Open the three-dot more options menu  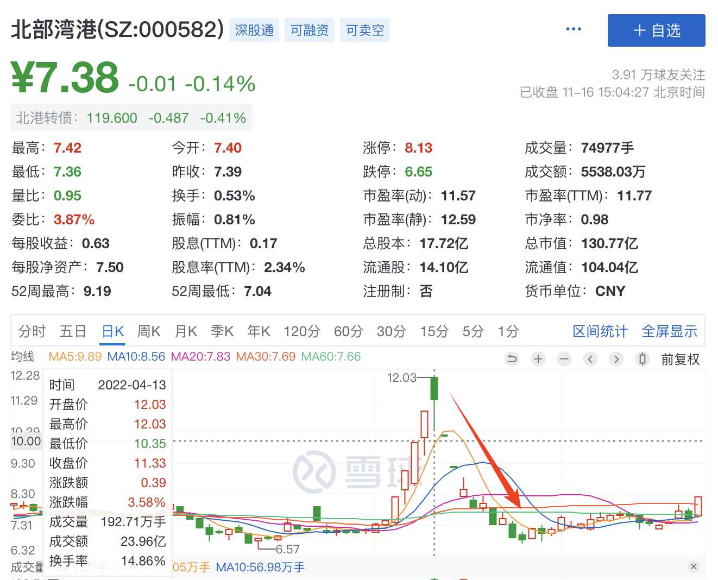pos(573,29)
